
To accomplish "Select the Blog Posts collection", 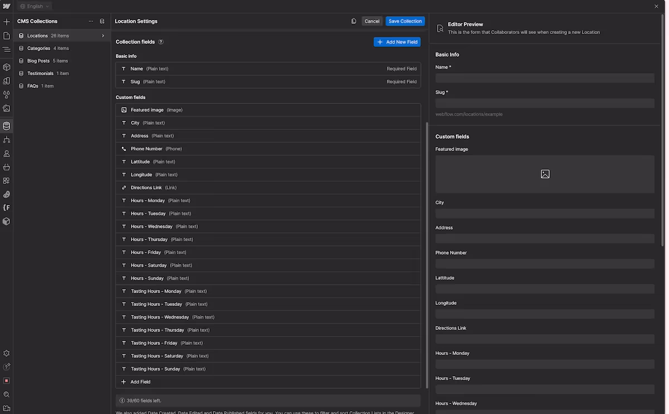I will click(x=62, y=61).
